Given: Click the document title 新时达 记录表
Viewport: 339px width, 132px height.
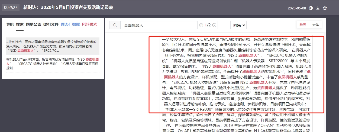Looking at the screenshot, I should (68, 8).
